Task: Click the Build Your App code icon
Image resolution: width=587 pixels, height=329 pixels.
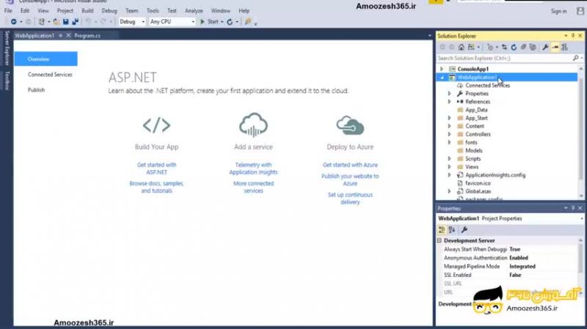Action: tap(156, 125)
